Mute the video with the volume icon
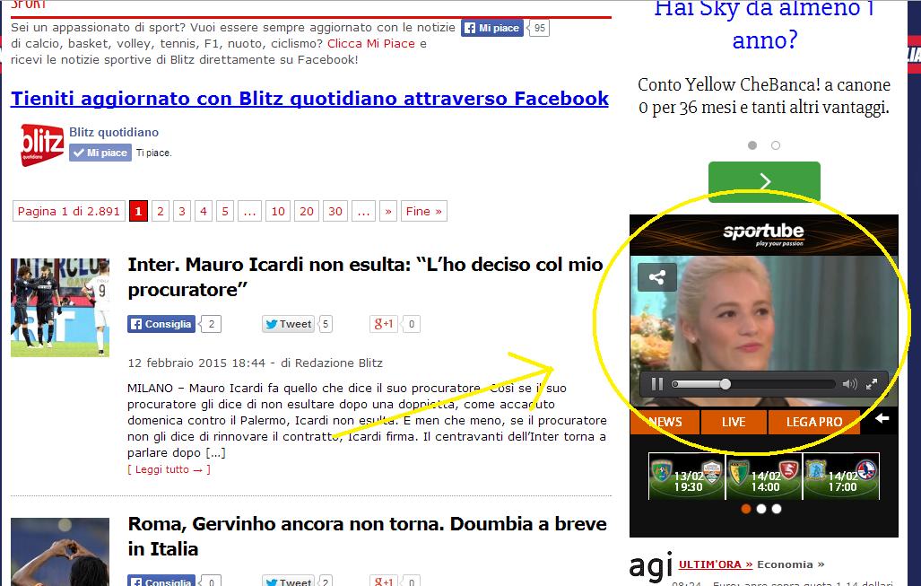The height and width of the screenshot is (586, 921). tap(849, 384)
